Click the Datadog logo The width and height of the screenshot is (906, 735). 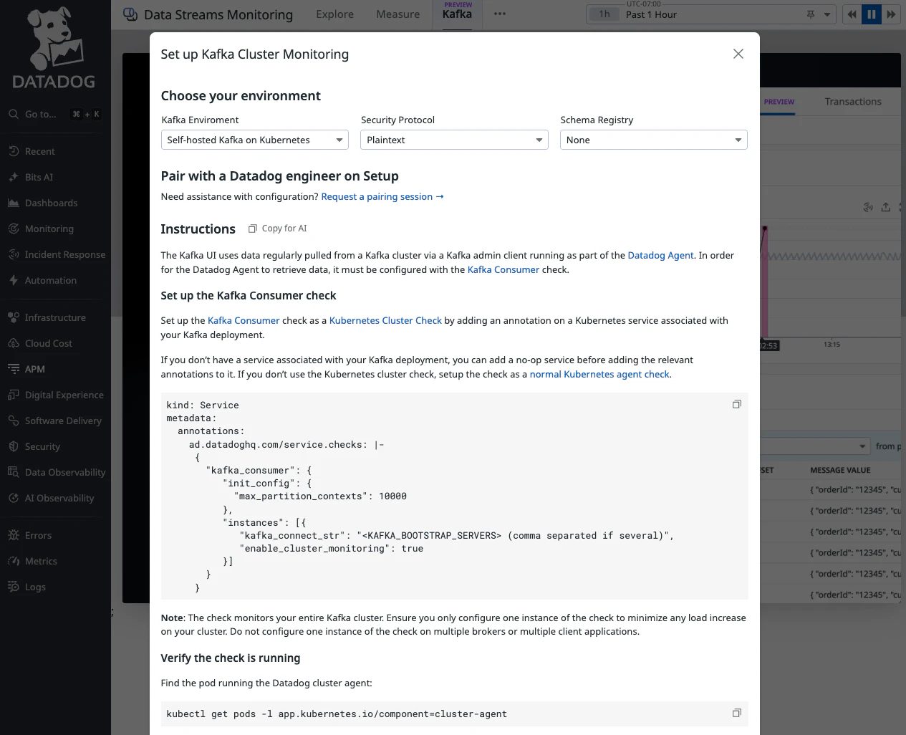coord(54,49)
